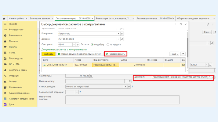The image size is (218, 122).
Task: Click the home icon in tab bar
Action: [4, 19]
